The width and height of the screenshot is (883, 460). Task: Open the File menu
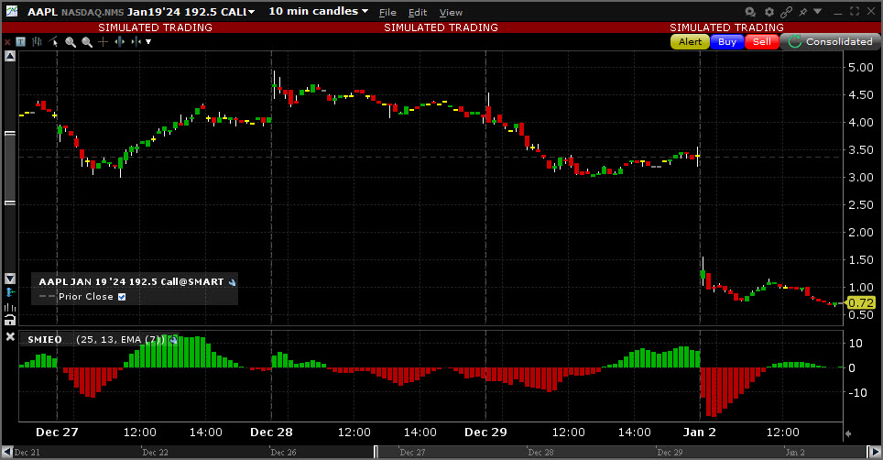387,13
